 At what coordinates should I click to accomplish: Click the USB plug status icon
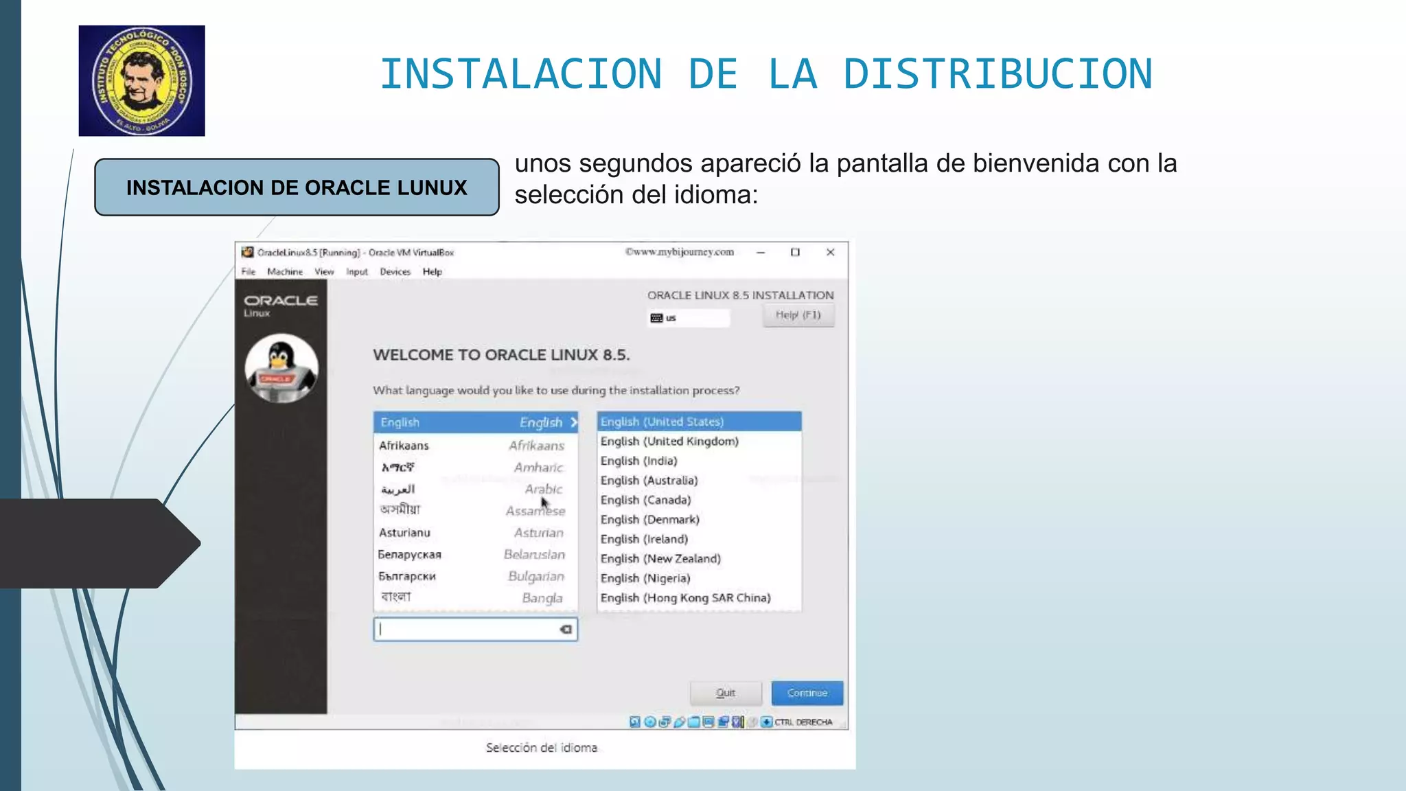pyautogui.click(x=680, y=722)
